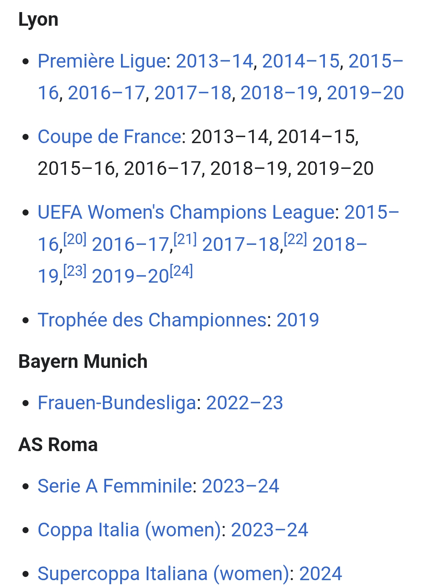Open the Frauen-Bundesliga link

(x=117, y=403)
